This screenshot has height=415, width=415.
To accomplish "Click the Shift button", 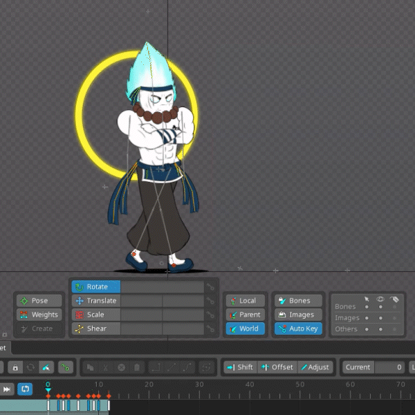I will [x=240, y=367].
